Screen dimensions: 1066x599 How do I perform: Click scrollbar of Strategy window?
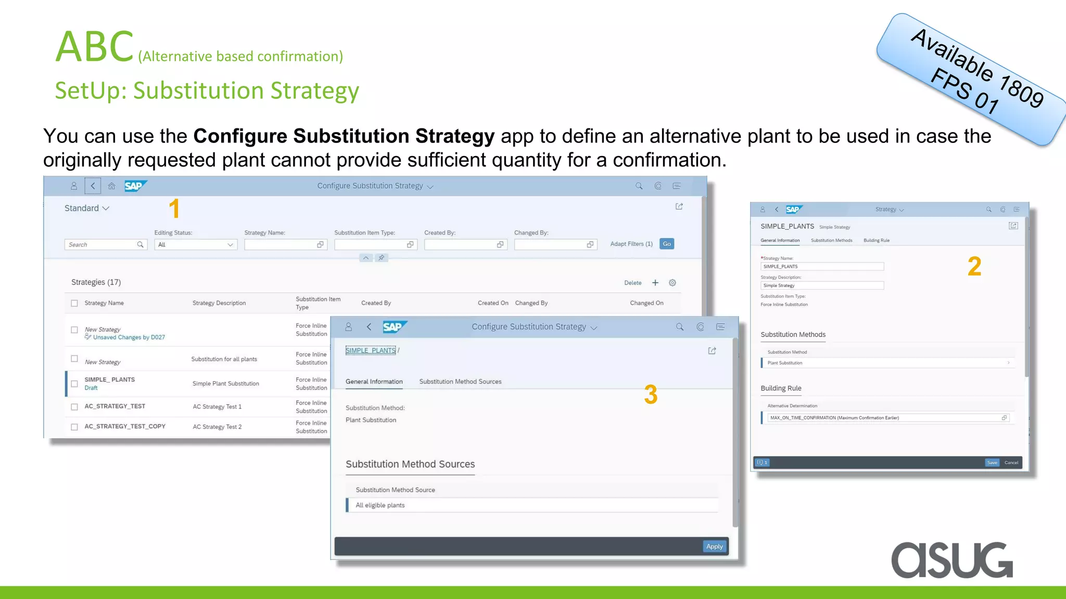pyautogui.click(x=1026, y=296)
